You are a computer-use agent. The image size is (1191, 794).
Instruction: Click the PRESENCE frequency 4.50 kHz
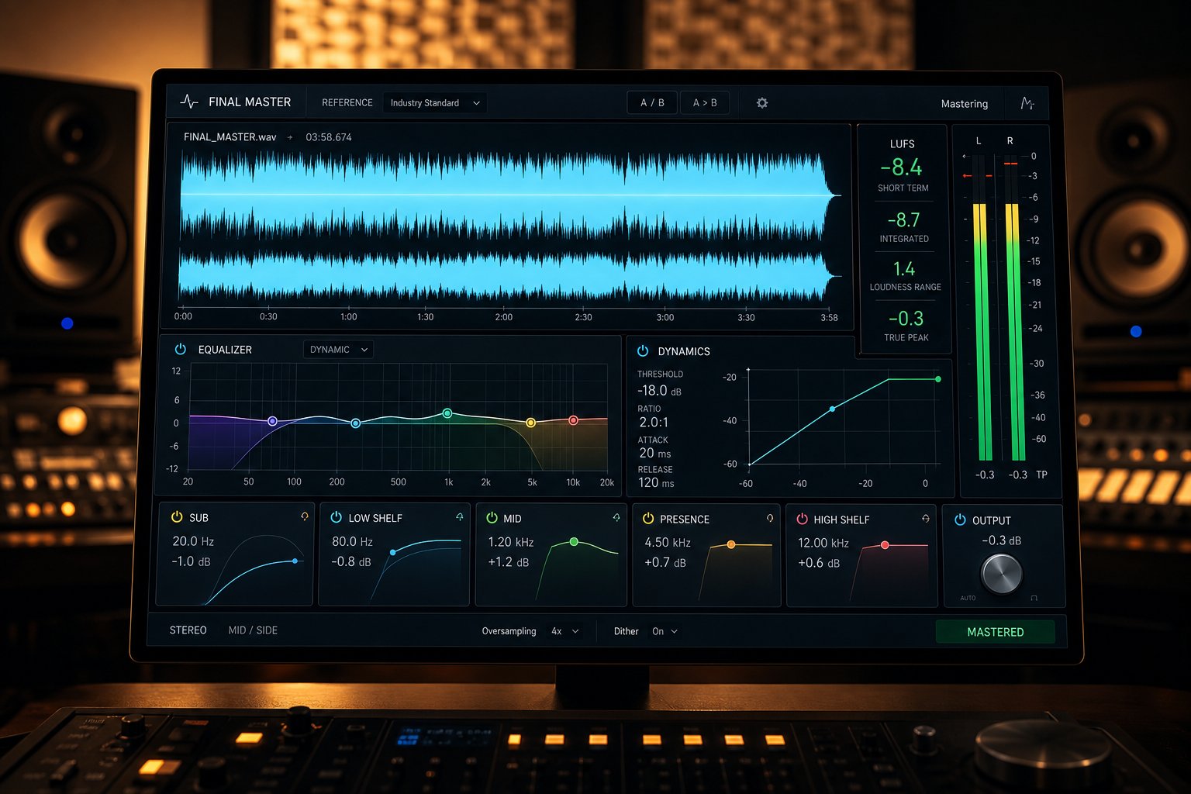click(x=668, y=543)
